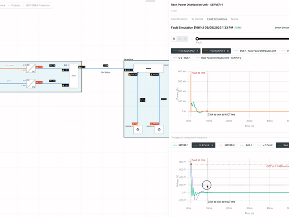Open the Notes tab

click(x=234, y=19)
